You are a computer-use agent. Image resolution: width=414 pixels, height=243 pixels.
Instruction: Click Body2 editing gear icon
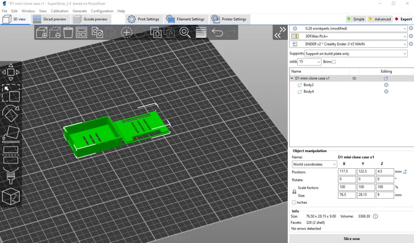[x=386, y=85]
